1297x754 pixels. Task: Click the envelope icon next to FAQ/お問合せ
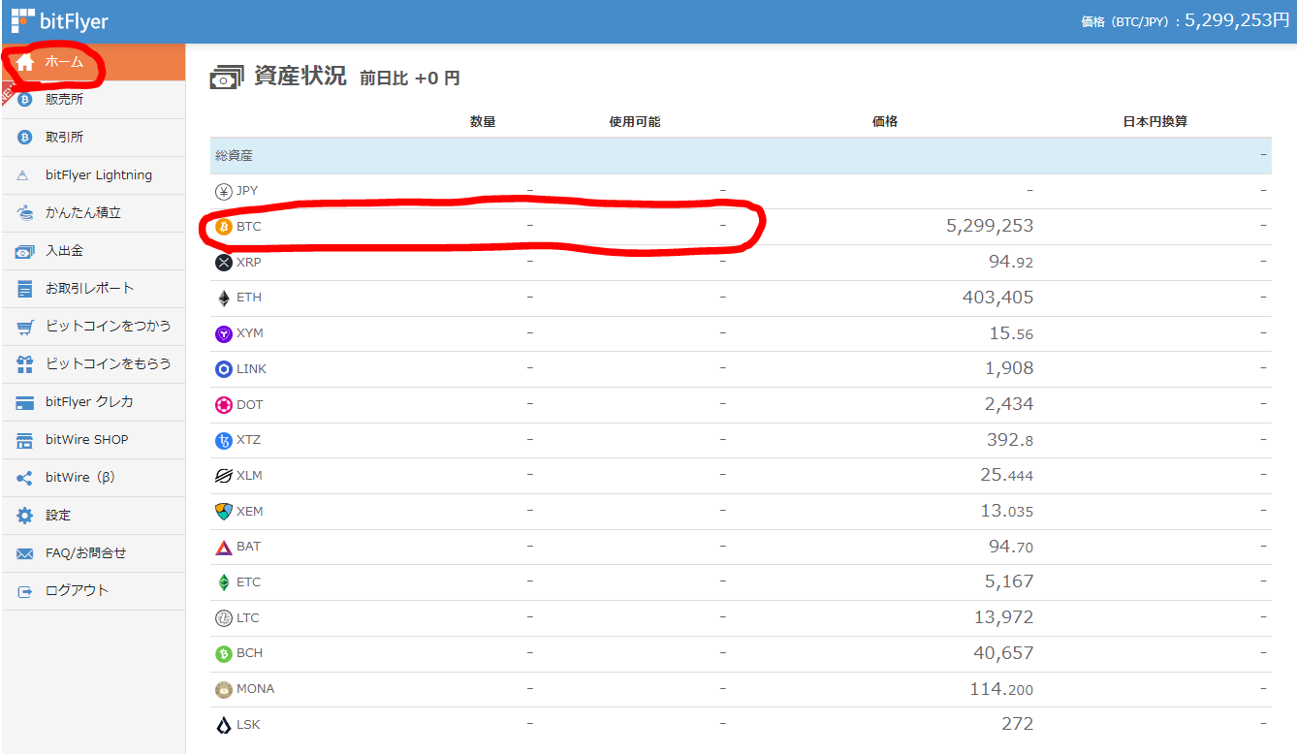click(x=24, y=552)
